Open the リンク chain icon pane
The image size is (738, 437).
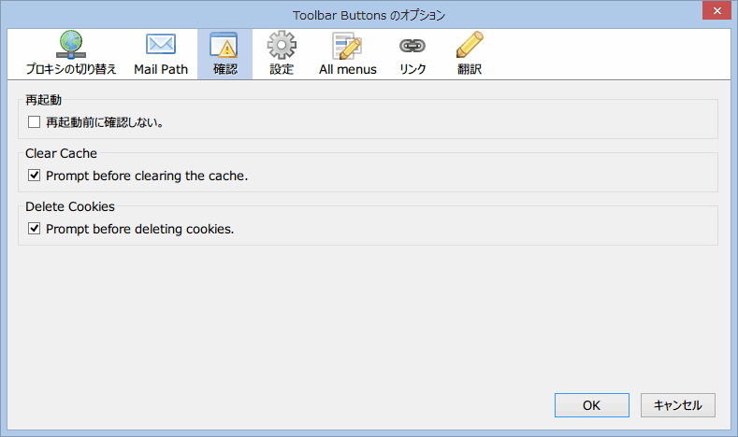[x=412, y=46]
